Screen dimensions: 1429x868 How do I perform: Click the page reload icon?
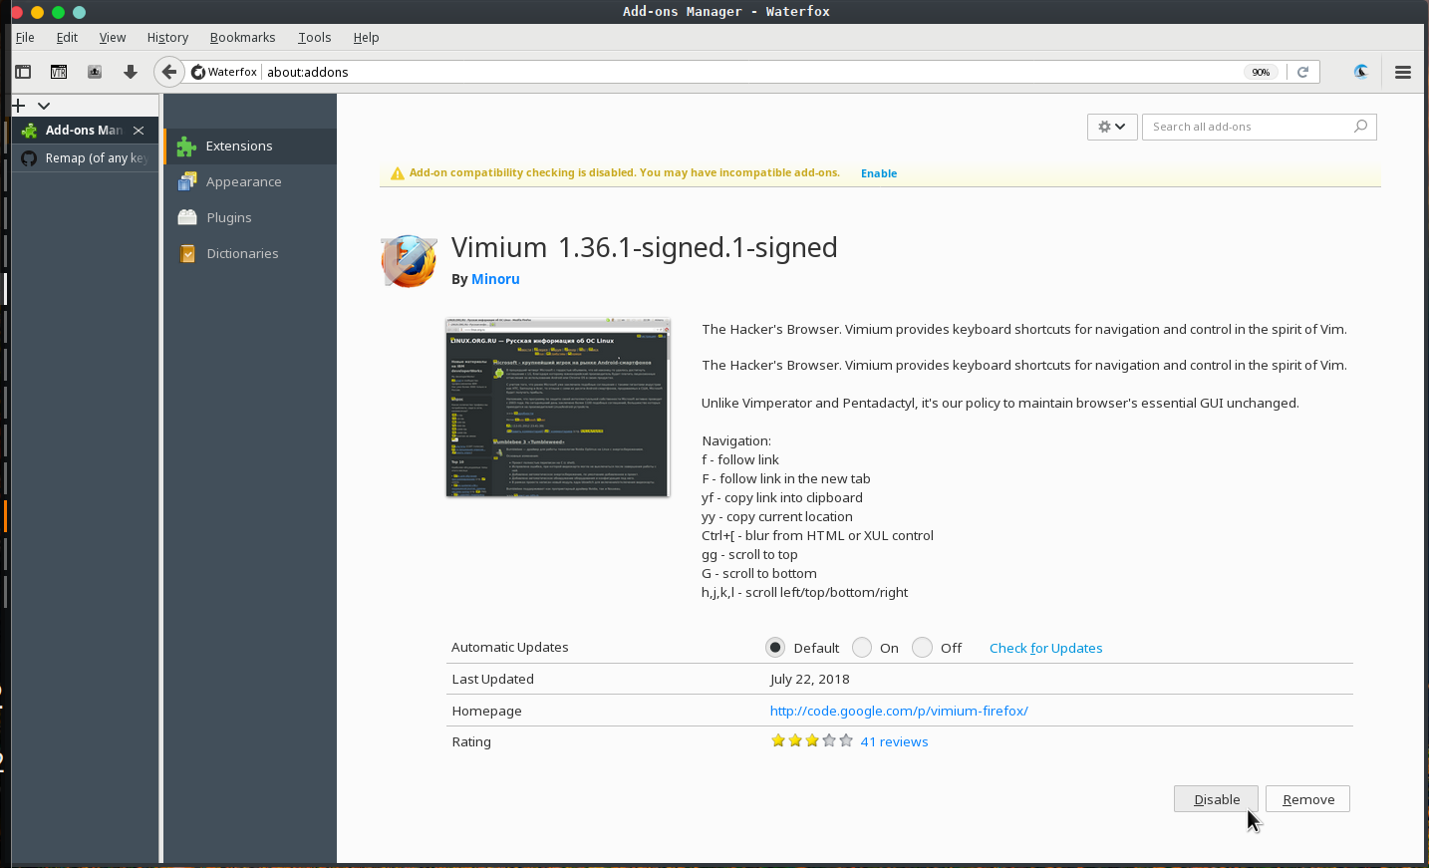pos(1304,72)
